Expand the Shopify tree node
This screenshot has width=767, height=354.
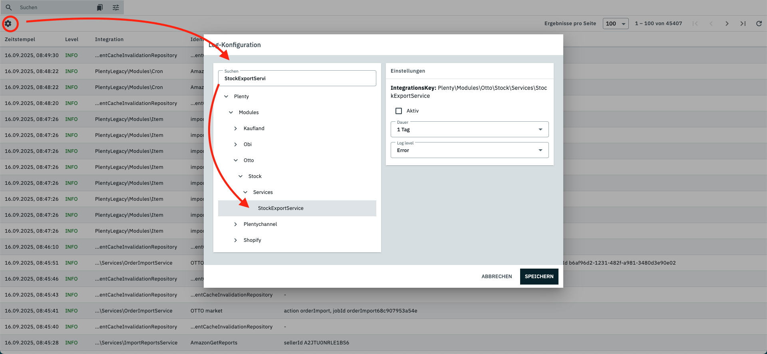[x=236, y=240]
